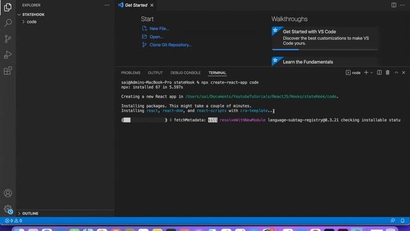Switch to the Debug Console tab
410x231 pixels.
[185, 73]
